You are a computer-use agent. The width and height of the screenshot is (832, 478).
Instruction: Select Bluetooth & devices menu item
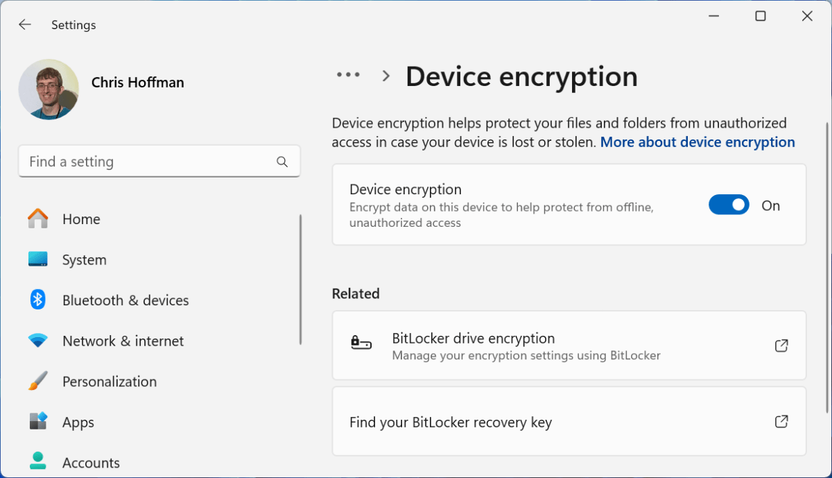point(125,300)
